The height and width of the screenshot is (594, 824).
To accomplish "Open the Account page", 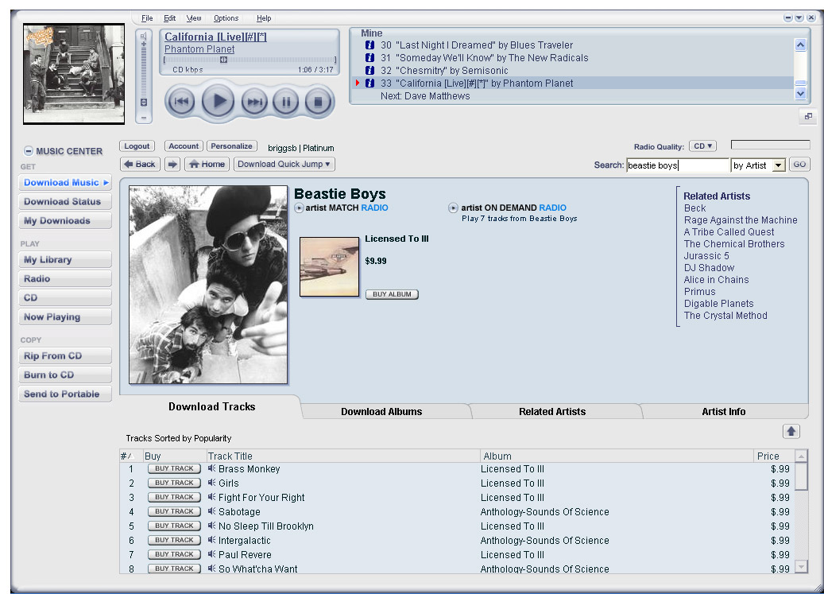I will [184, 146].
